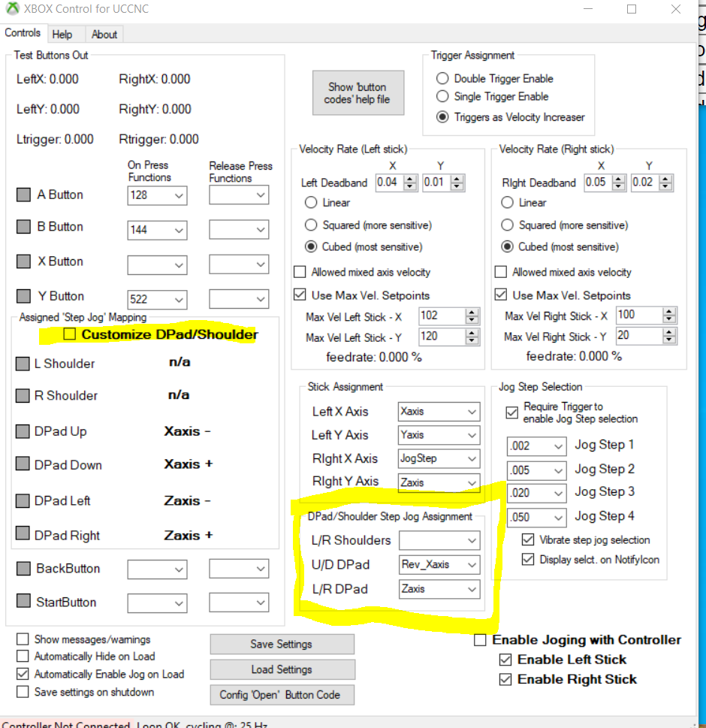706x728 pixels.
Task: Toggle Require Trigger to enable Jog Step
Action: tap(511, 412)
